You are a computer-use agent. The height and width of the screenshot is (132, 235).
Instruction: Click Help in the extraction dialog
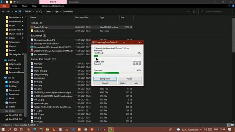tap(136, 83)
